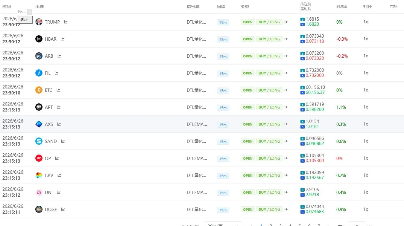Viewport: 404px width, 226px height.
Task: Open the chart icon next to SAND
Action: click(x=63, y=141)
